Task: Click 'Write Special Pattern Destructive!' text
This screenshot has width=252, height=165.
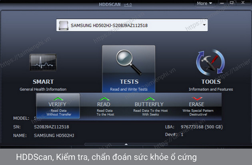Action: pyautogui.click(x=198, y=113)
